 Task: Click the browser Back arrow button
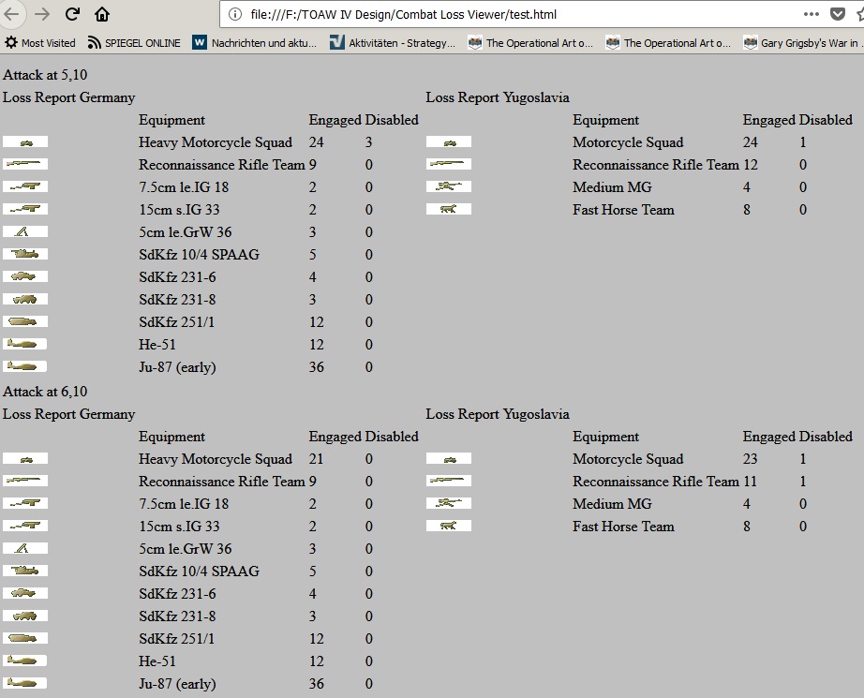pos(11,14)
